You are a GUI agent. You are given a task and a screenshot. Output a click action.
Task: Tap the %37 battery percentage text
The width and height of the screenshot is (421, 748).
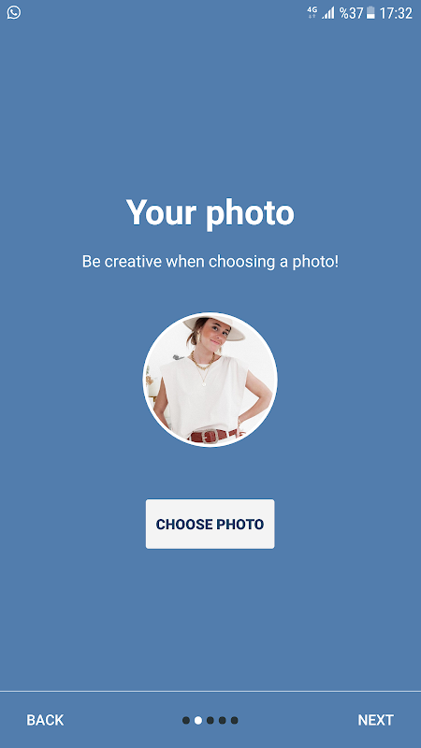(352, 13)
